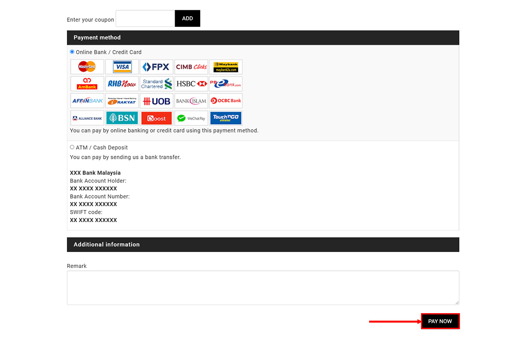Image resolution: width=526 pixels, height=338 pixels.
Task: Click the 'Bank Account Number:' label
Action: click(x=99, y=196)
